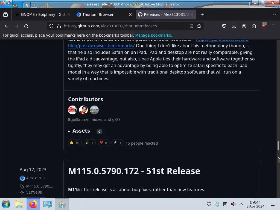Show desktop button in taskbar corner

[x=273, y=204]
